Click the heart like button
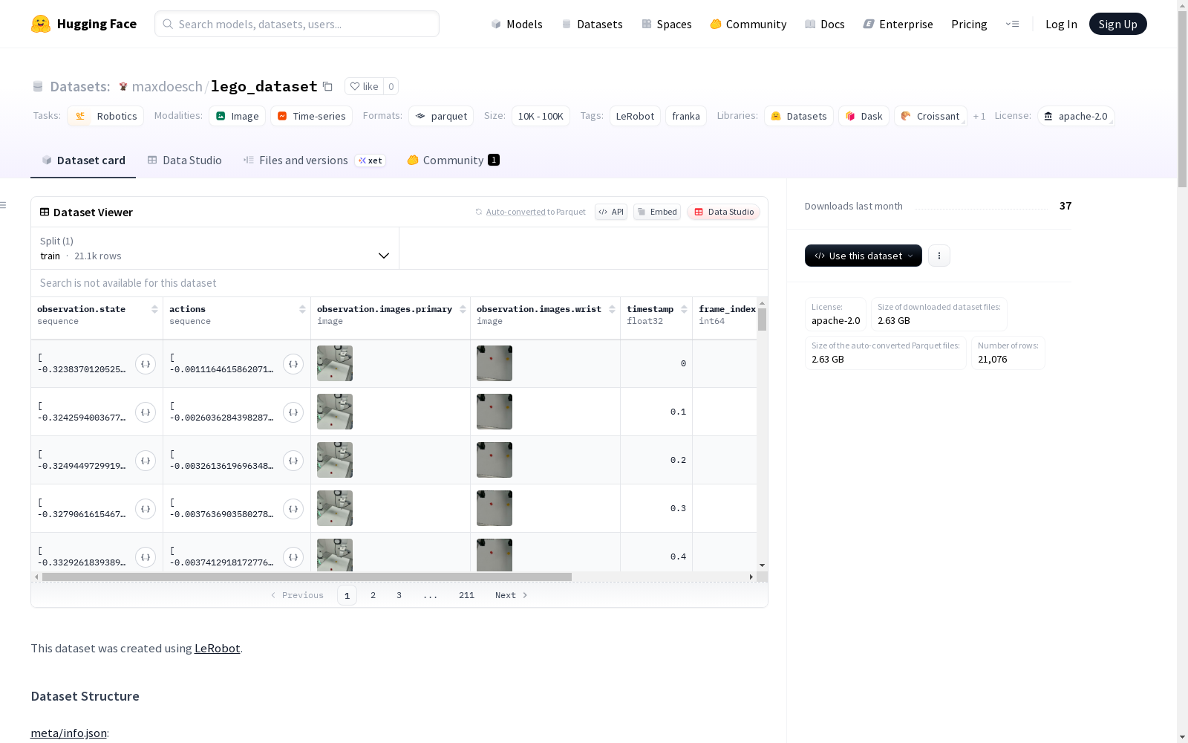This screenshot has width=1188, height=743. 364,86
